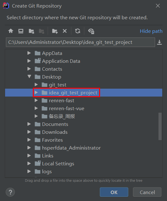This screenshot has height=201, width=167.
Task: Refresh the directory tree
Action: pos(78,31)
